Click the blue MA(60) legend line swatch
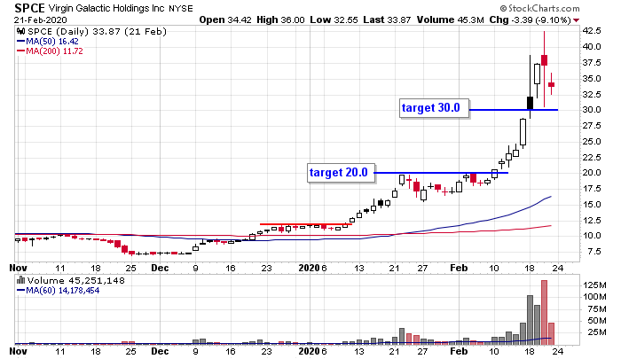This screenshot has height=359, width=621. [x=21, y=291]
